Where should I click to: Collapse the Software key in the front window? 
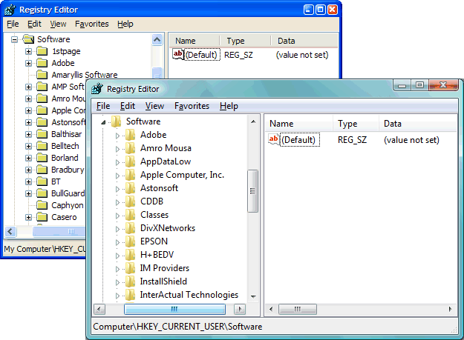(x=103, y=122)
